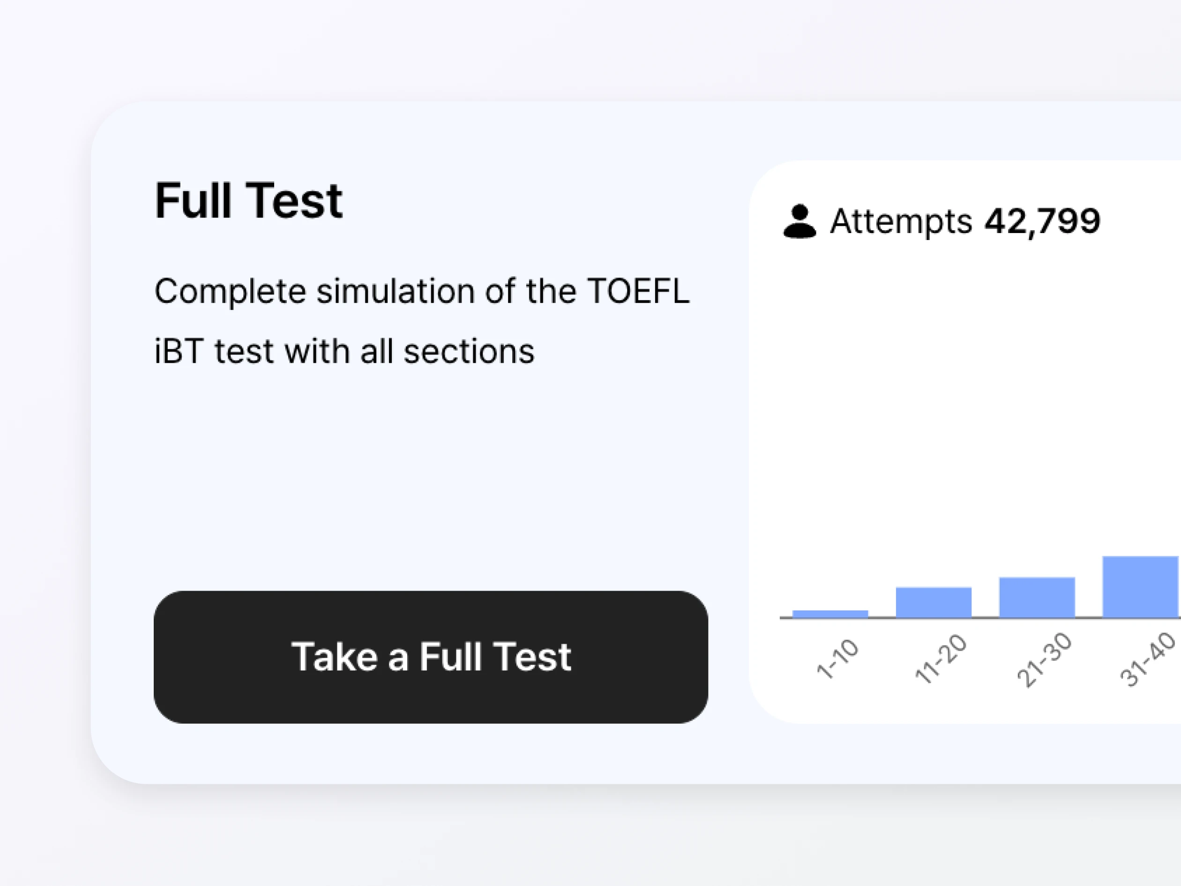
Task: Select the 42,799 attempts count
Action: (x=1042, y=221)
